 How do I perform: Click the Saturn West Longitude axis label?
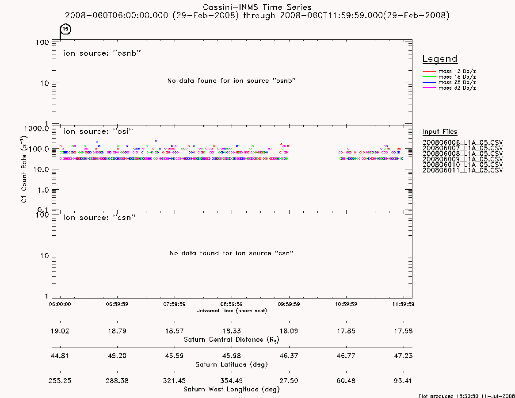(x=232, y=390)
